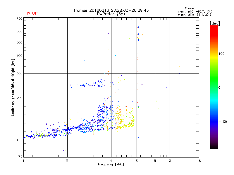The height and width of the screenshot is (175, 234).
Task: Click the '1' x-axis frequency label
Action: click(x=23, y=161)
